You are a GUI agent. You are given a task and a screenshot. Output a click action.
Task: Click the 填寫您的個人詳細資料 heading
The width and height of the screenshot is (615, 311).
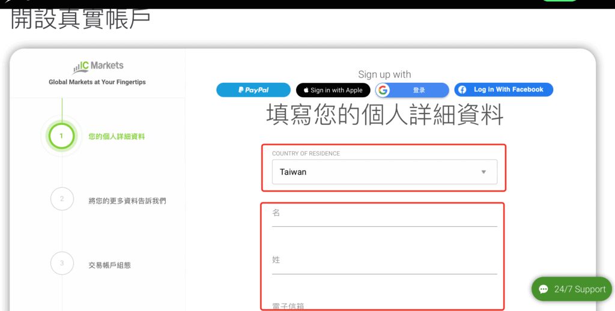click(x=385, y=114)
